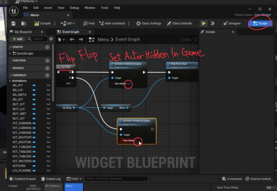This screenshot has height=191, width=277.
Task: Click the console command input field
Action: (116, 179)
